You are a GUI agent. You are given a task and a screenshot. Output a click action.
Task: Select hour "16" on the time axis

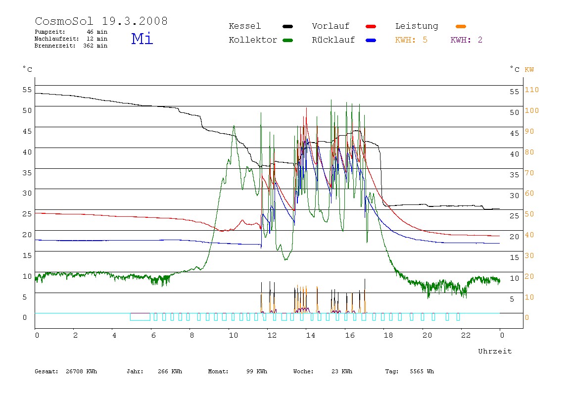350,335
